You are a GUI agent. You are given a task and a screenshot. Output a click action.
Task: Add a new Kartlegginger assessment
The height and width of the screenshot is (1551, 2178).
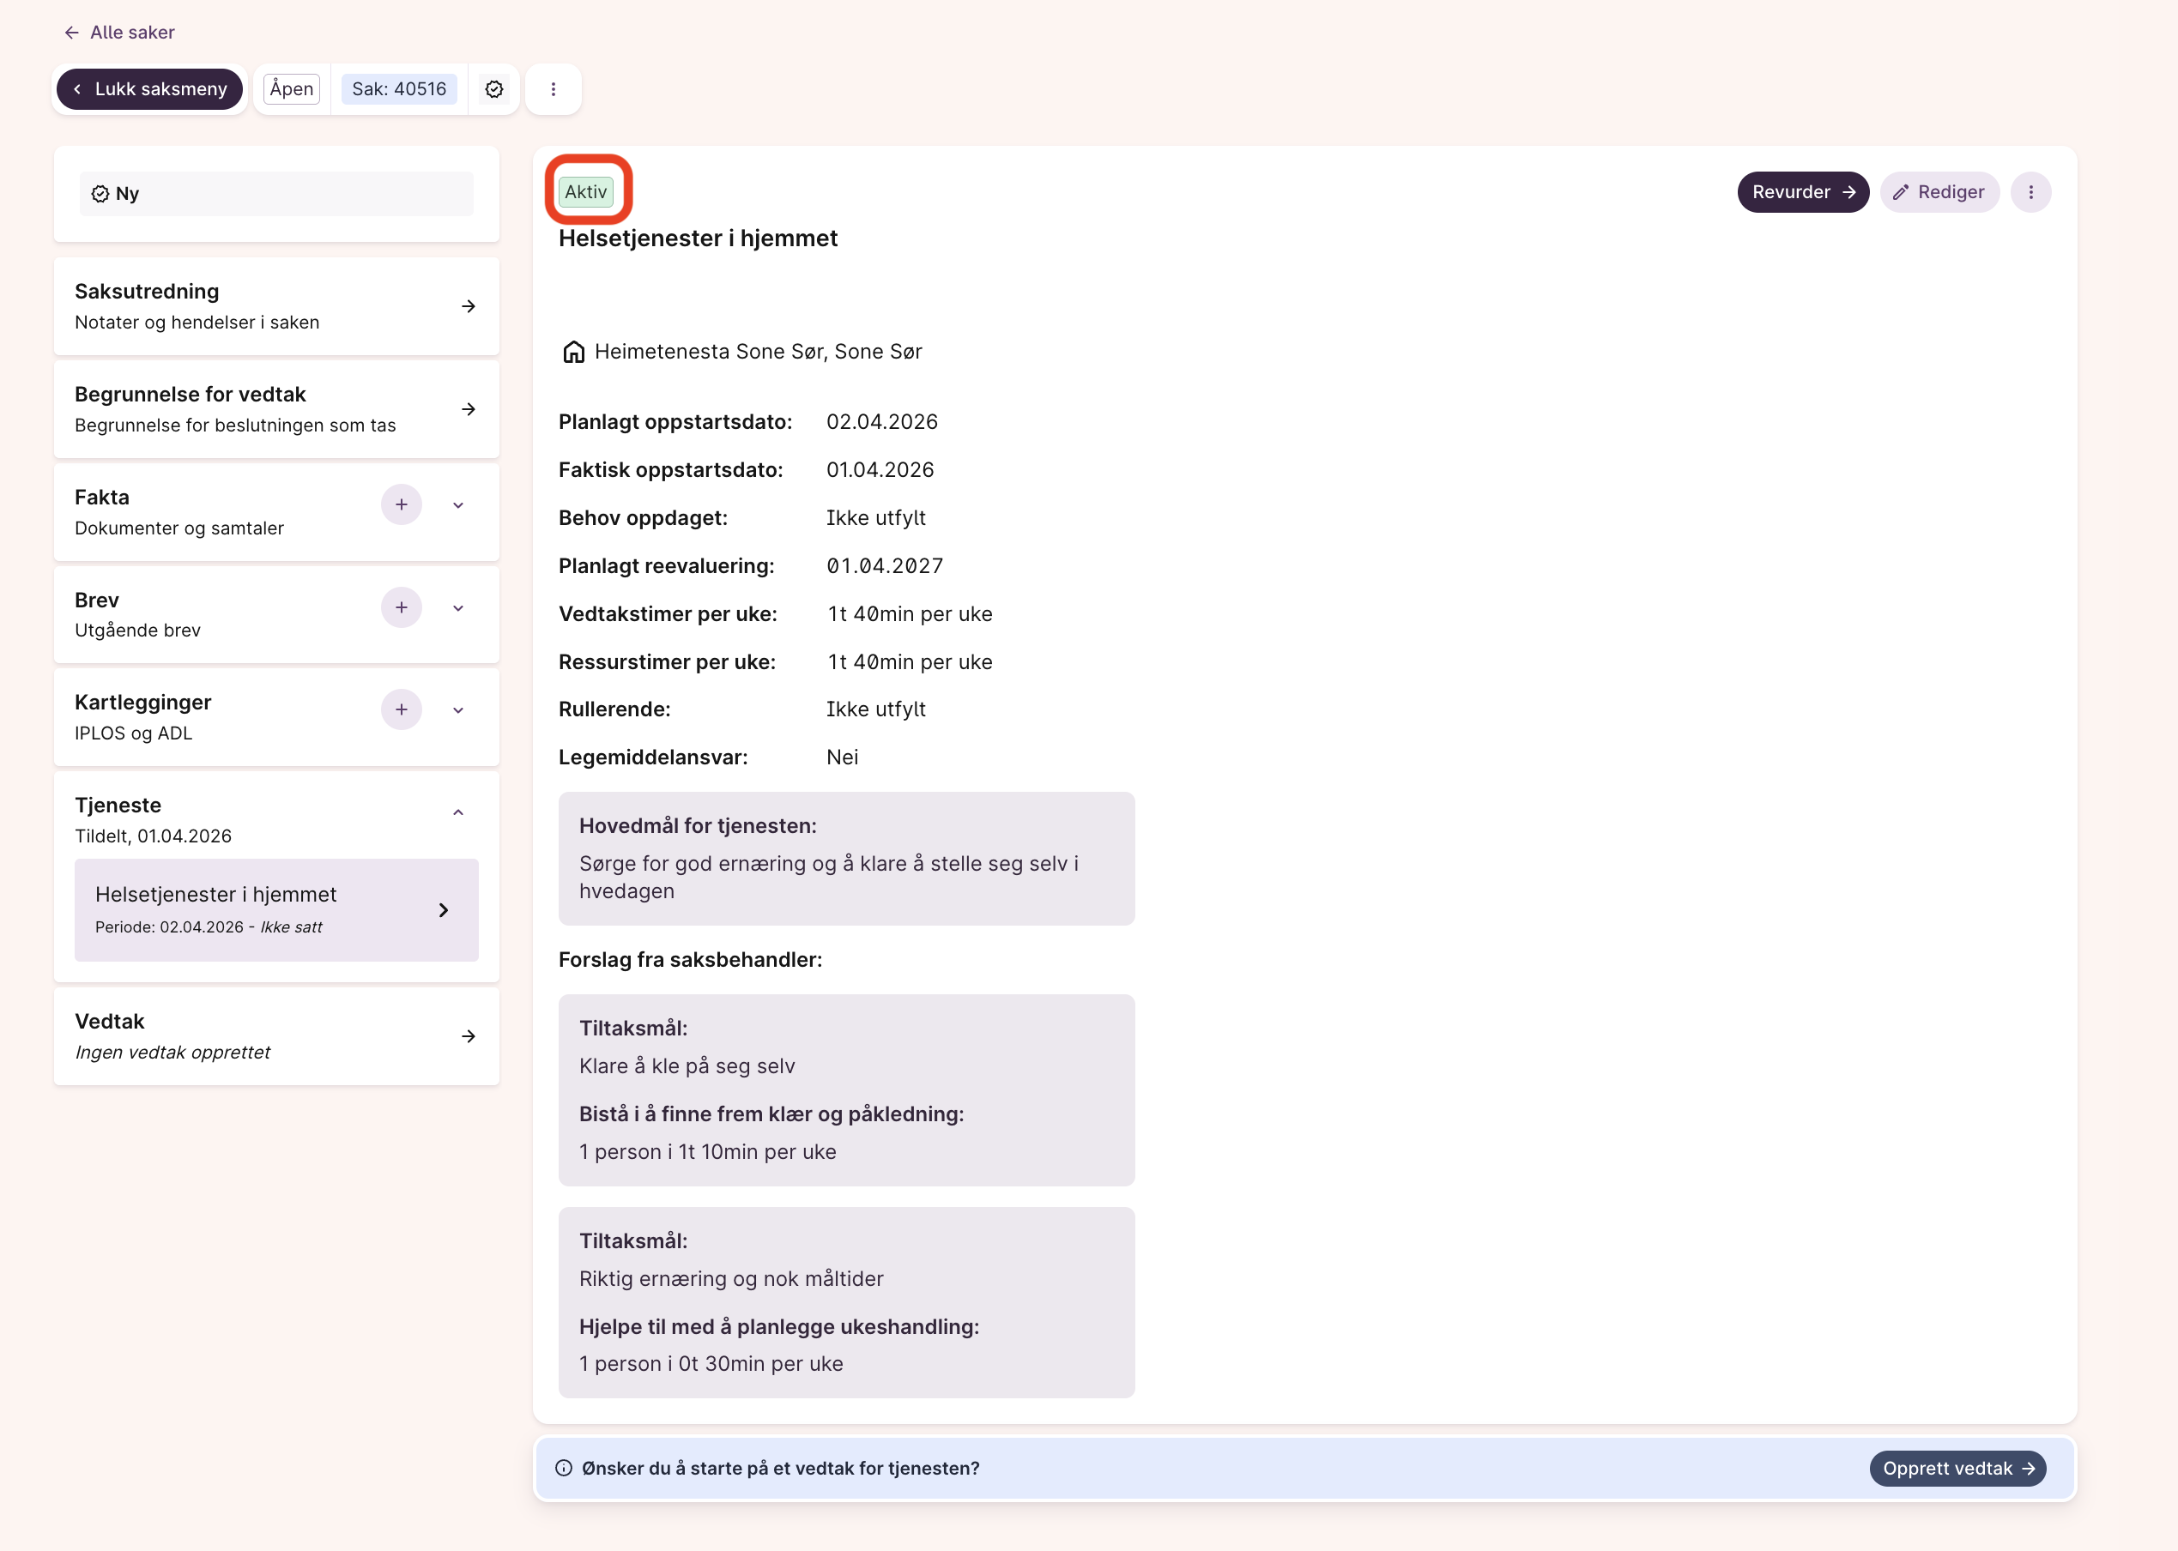[402, 709]
